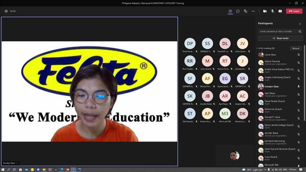306x172 pixels.
Task: Open the More actions ellipsis menu
Action: (253, 11)
